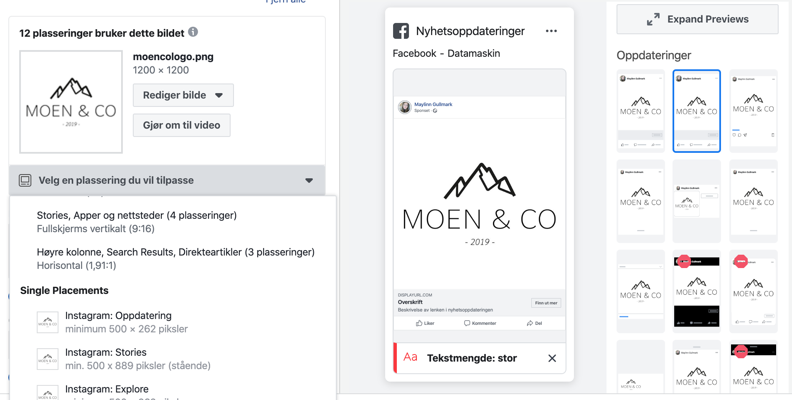Open the Rediger bilde dropdown

pos(183,95)
